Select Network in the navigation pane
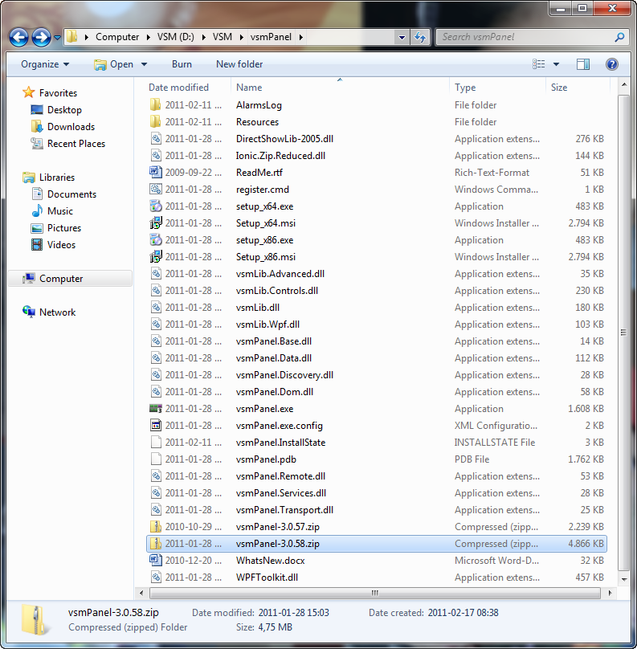 point(57,312)
